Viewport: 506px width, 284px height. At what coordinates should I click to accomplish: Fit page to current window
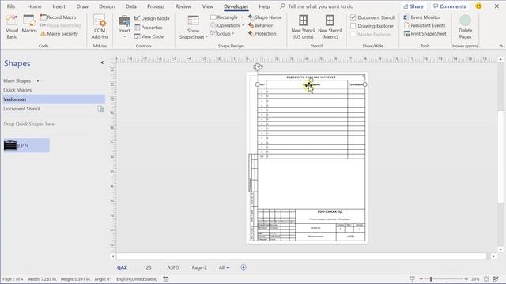coord(486,279)
